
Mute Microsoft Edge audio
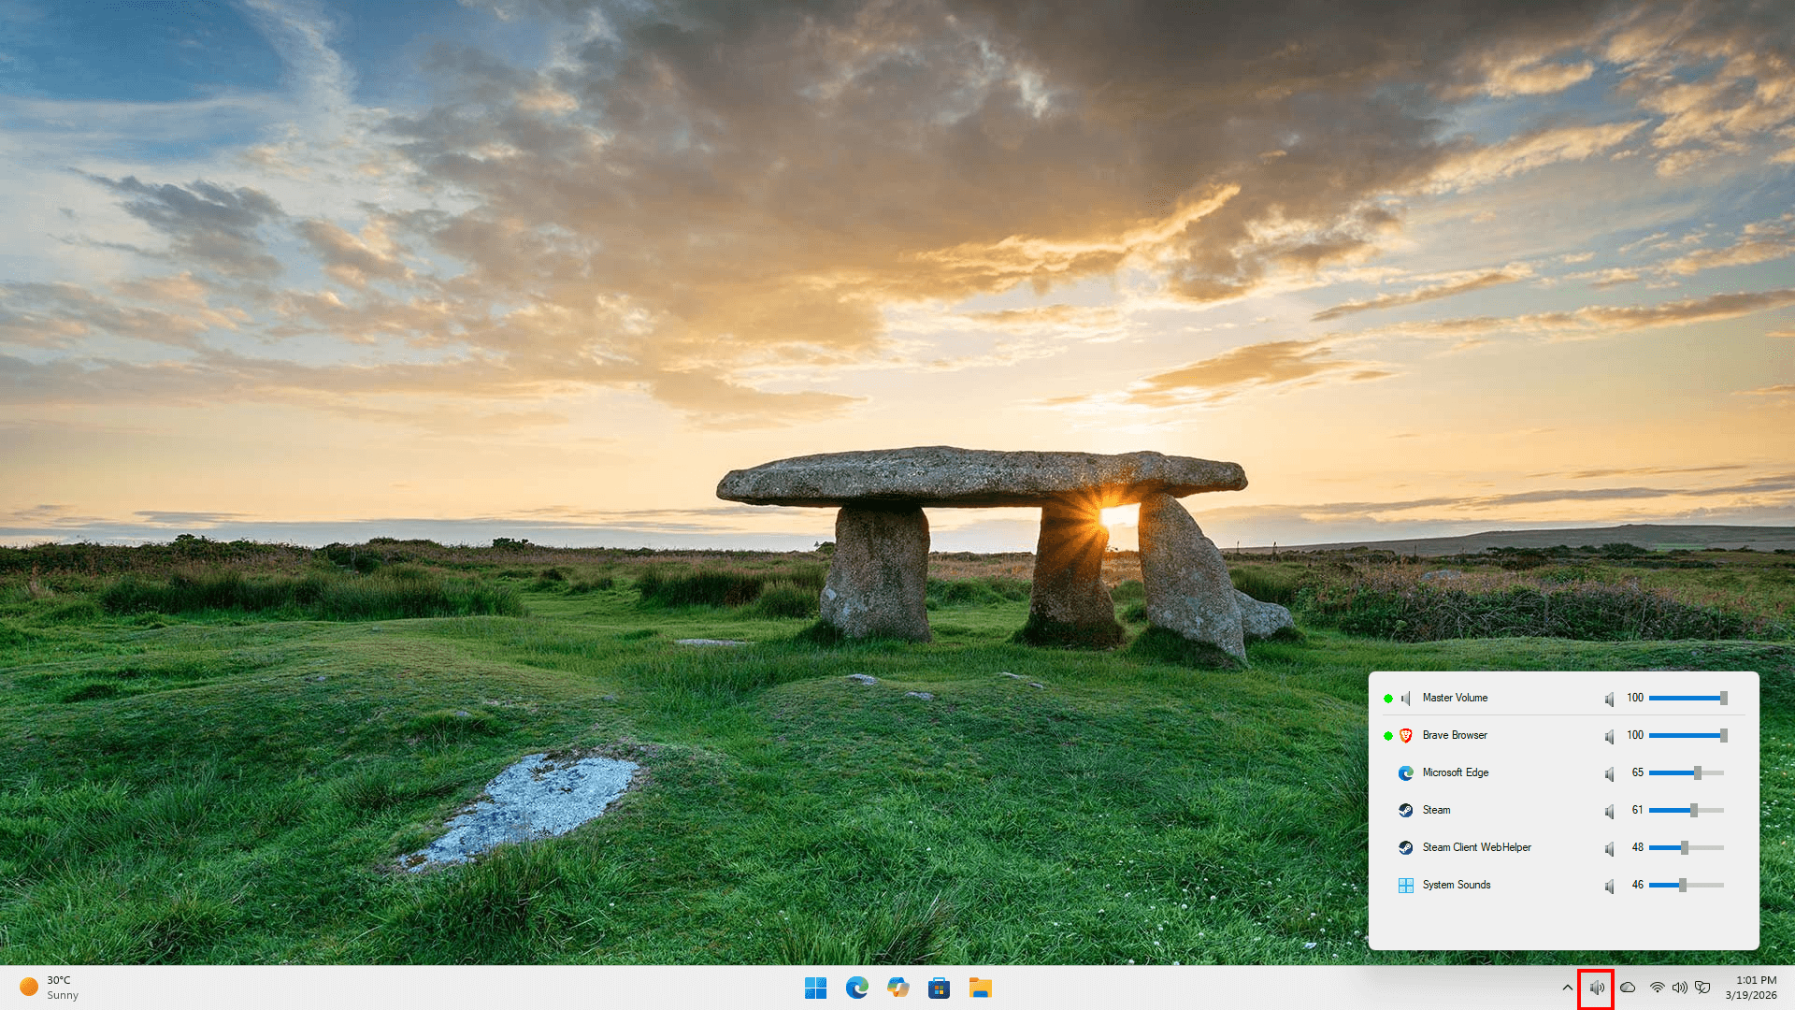point(1609,773)
